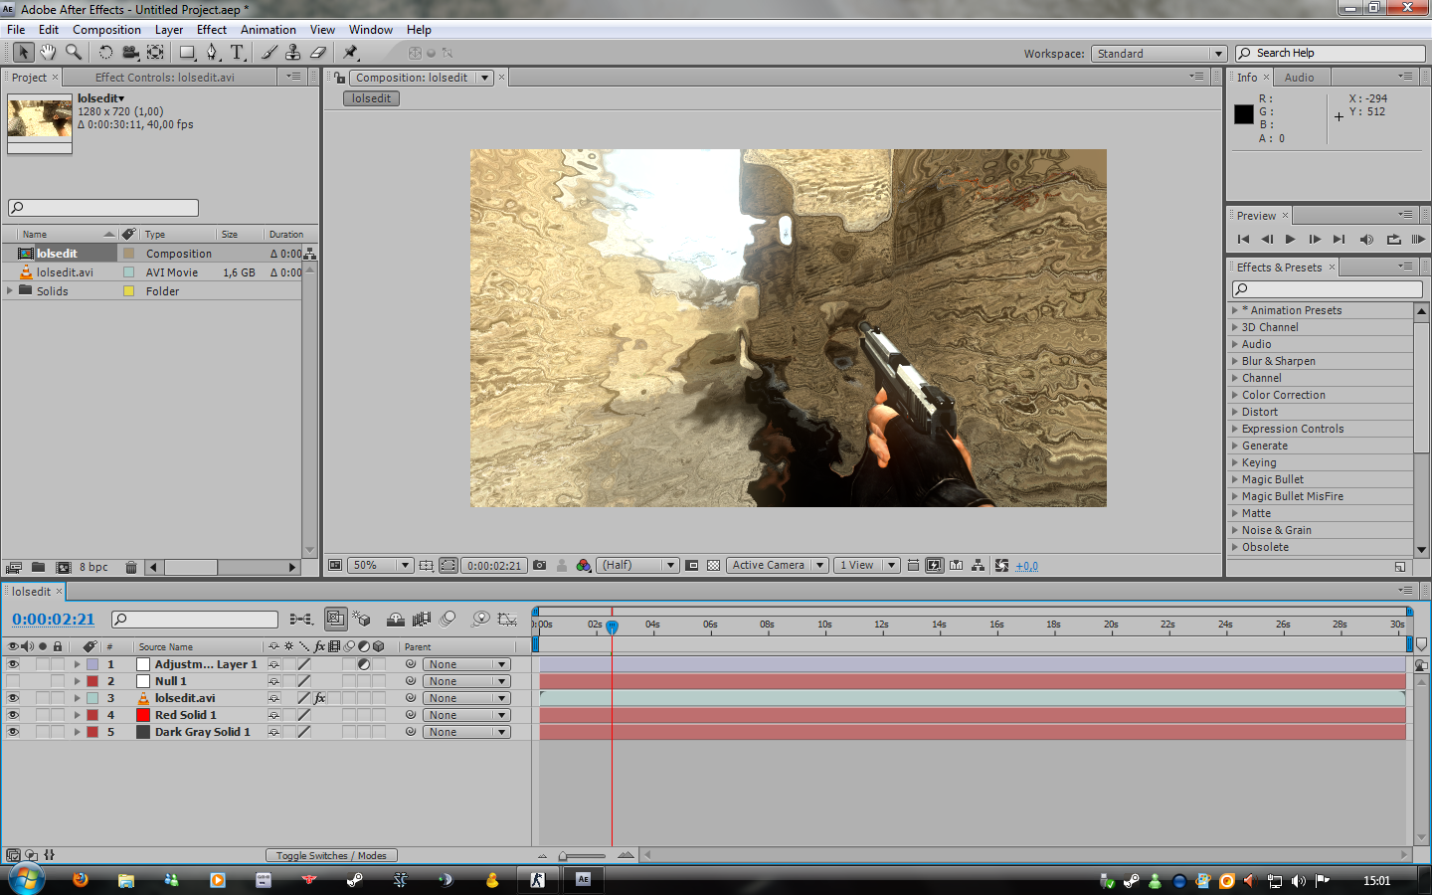Click the Delete trash icon in Project panel
Image resolution: width=1432 pixels, height=895 pixels.
click(x=131, y=567)
